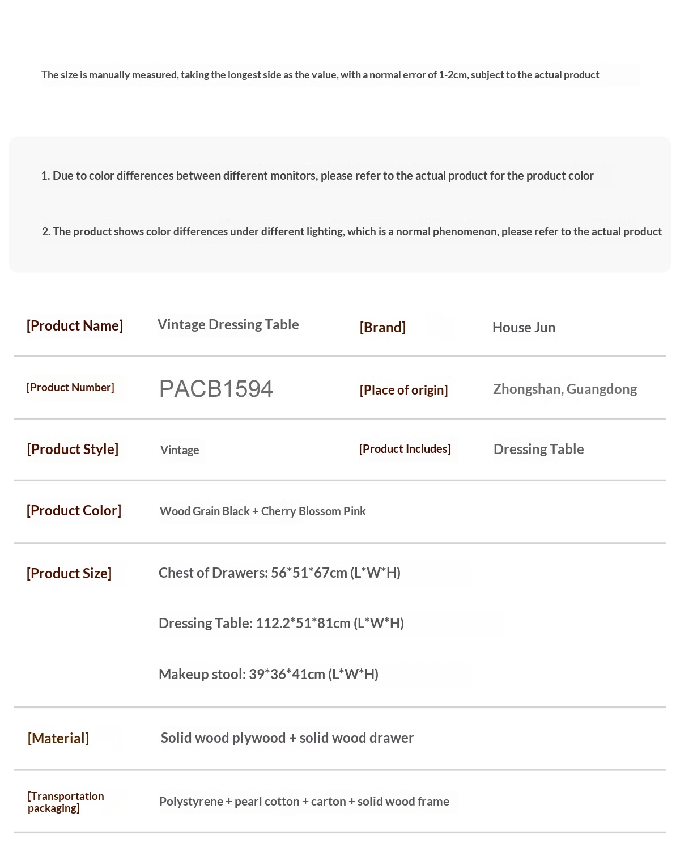680x860 pixels.
Task: Click the Chest of Drawers dimensions line
Action: tap(279, 573)
